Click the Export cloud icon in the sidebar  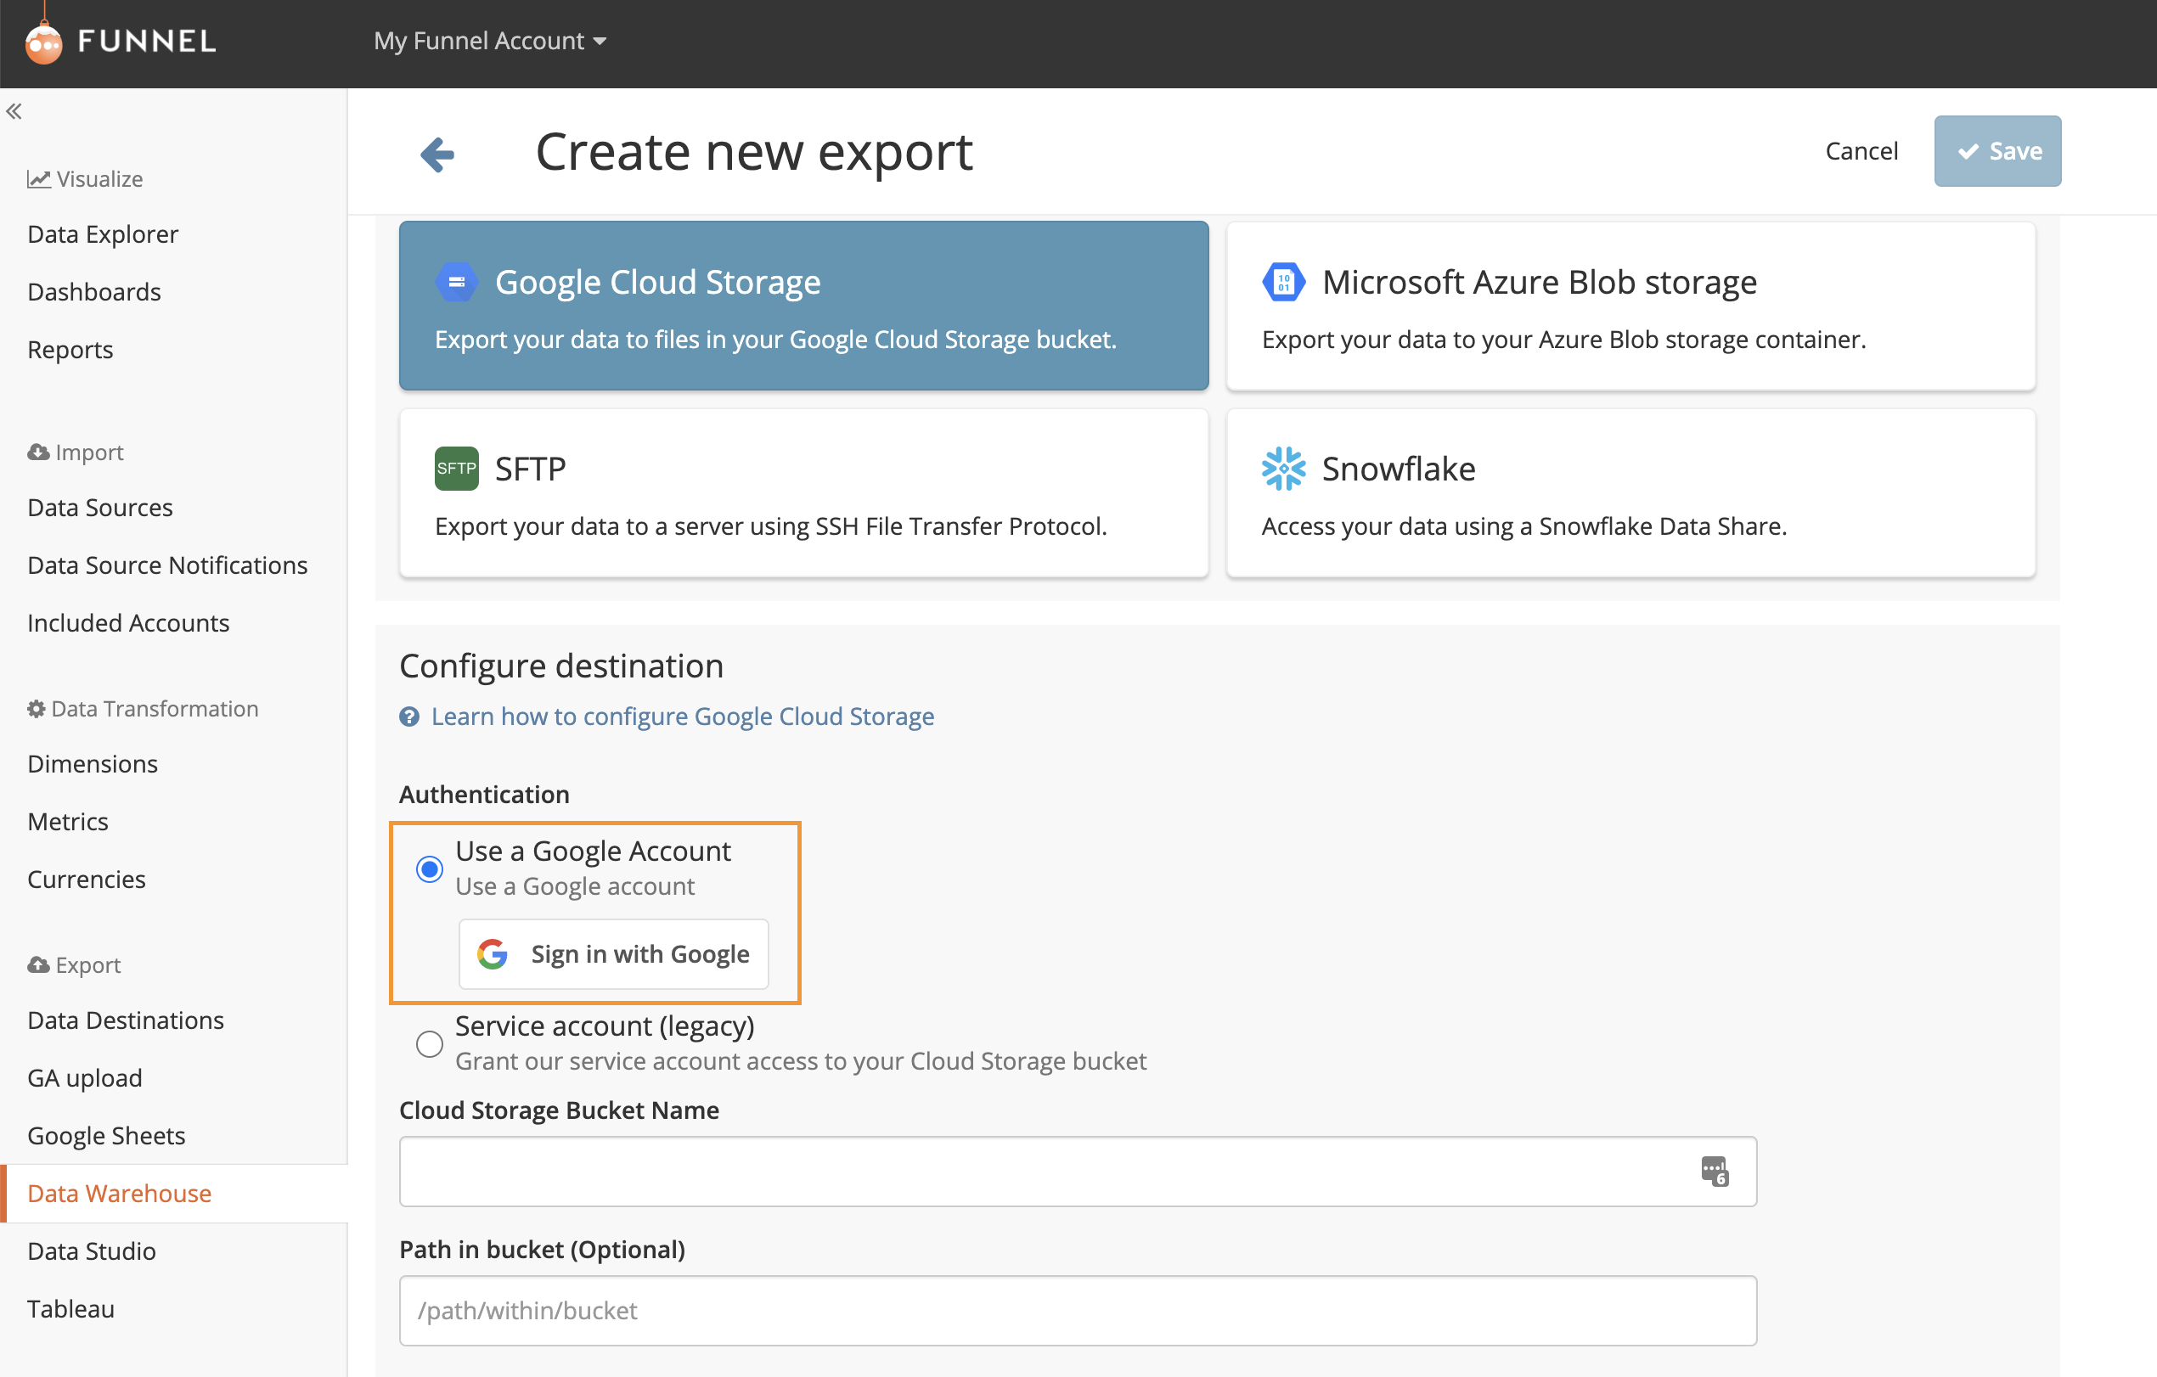pyautogui.click(x=37, y=964)
